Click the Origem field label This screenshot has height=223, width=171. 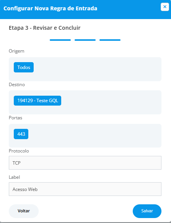click(x=16, y=51)
